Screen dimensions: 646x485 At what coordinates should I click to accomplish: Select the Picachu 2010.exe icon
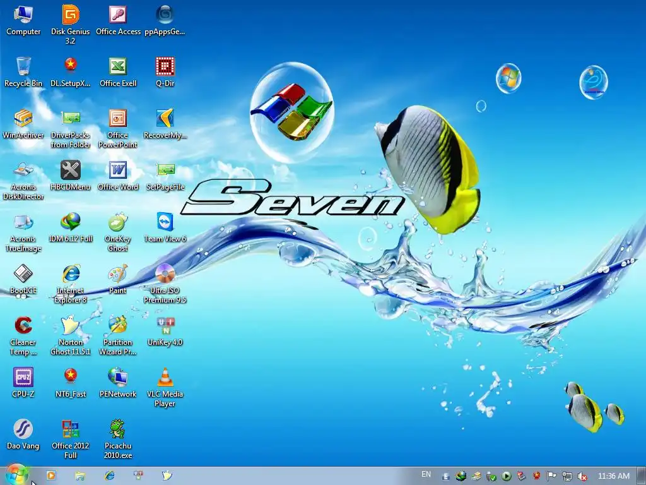(118, 440)
